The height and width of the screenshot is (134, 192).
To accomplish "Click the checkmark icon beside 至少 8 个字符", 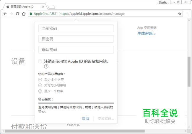I will click(40, 80).
